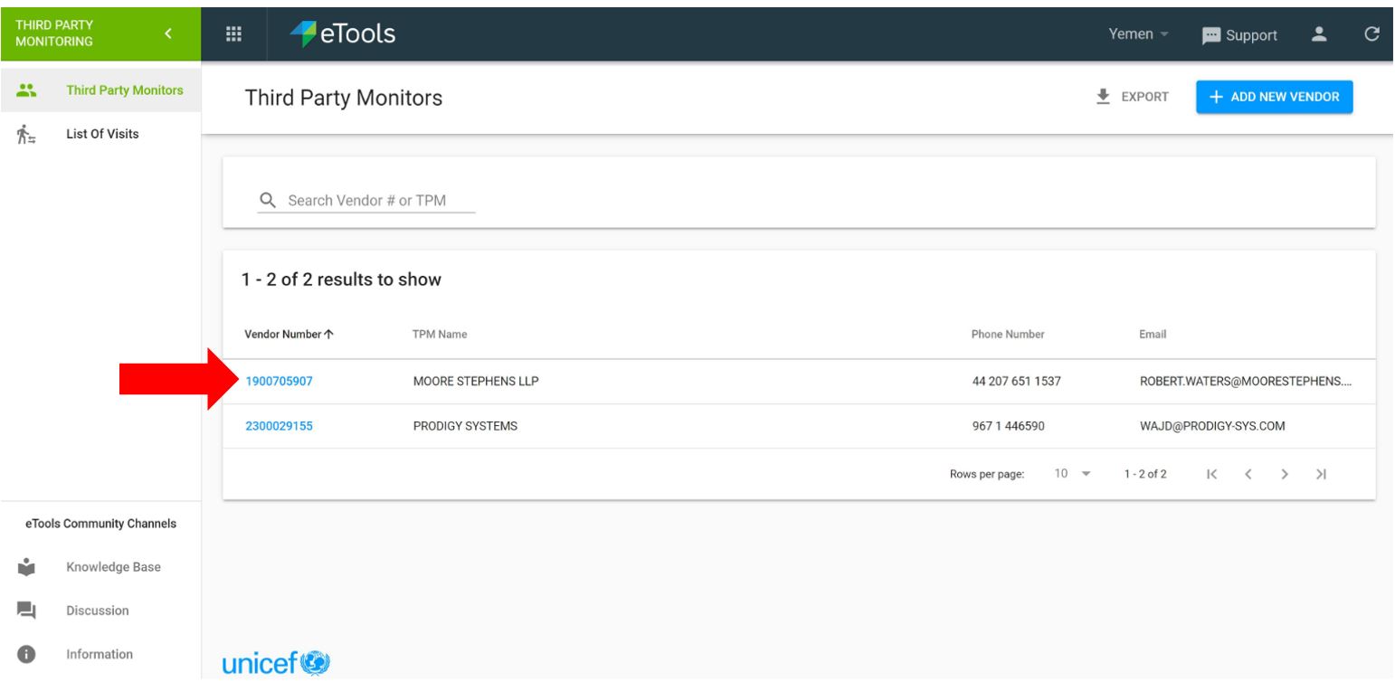Viewport: 1395px width, 682px height.
Task: Click phone number 967 1 446590
Action: pyautogui.click(x=1007, y=427)
